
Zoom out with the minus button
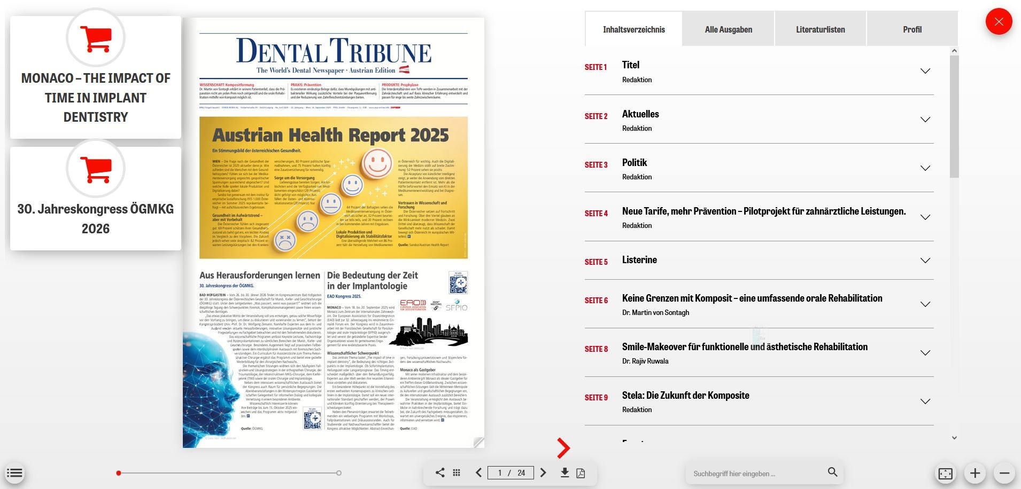pyautogui.click(x=1004, y=473)
